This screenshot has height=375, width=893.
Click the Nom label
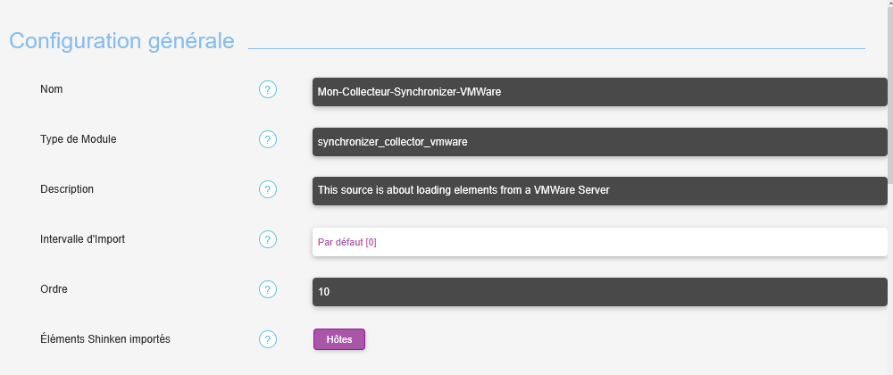coord(52,89)
